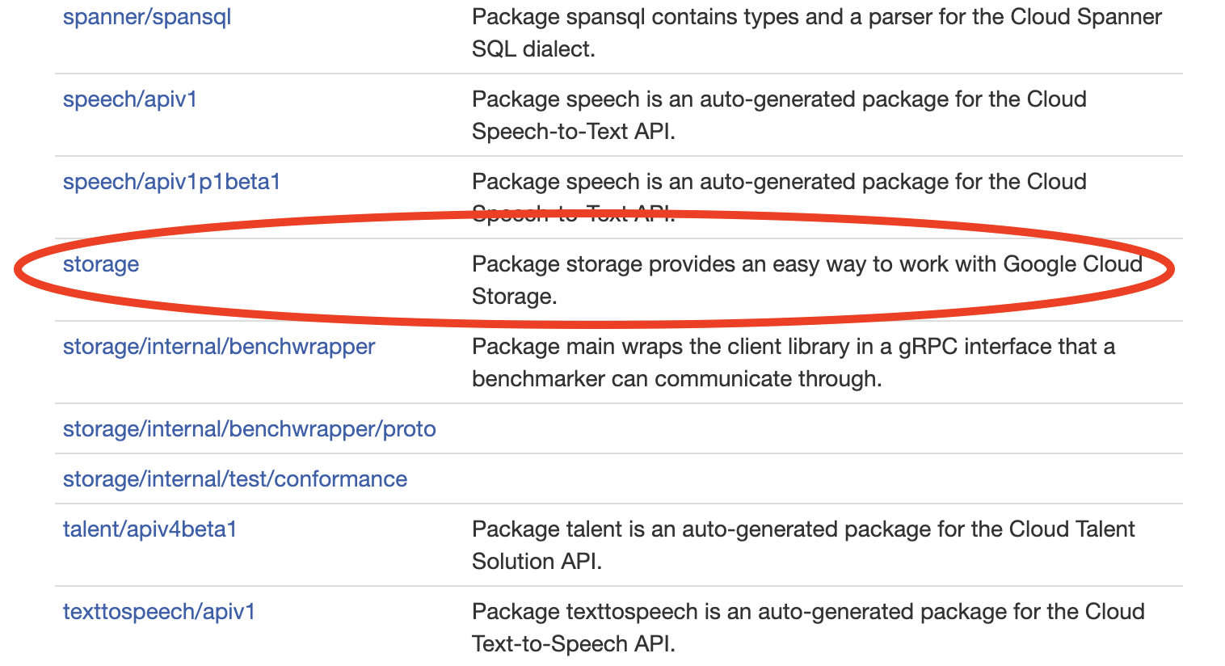Open the storage/internal/benchwrapper link
1225x666 pixels.
coord(218,347)
